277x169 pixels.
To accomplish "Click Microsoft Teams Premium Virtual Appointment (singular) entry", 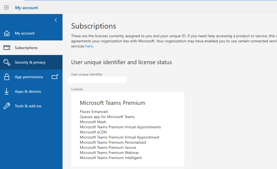I will coord(119,137).
